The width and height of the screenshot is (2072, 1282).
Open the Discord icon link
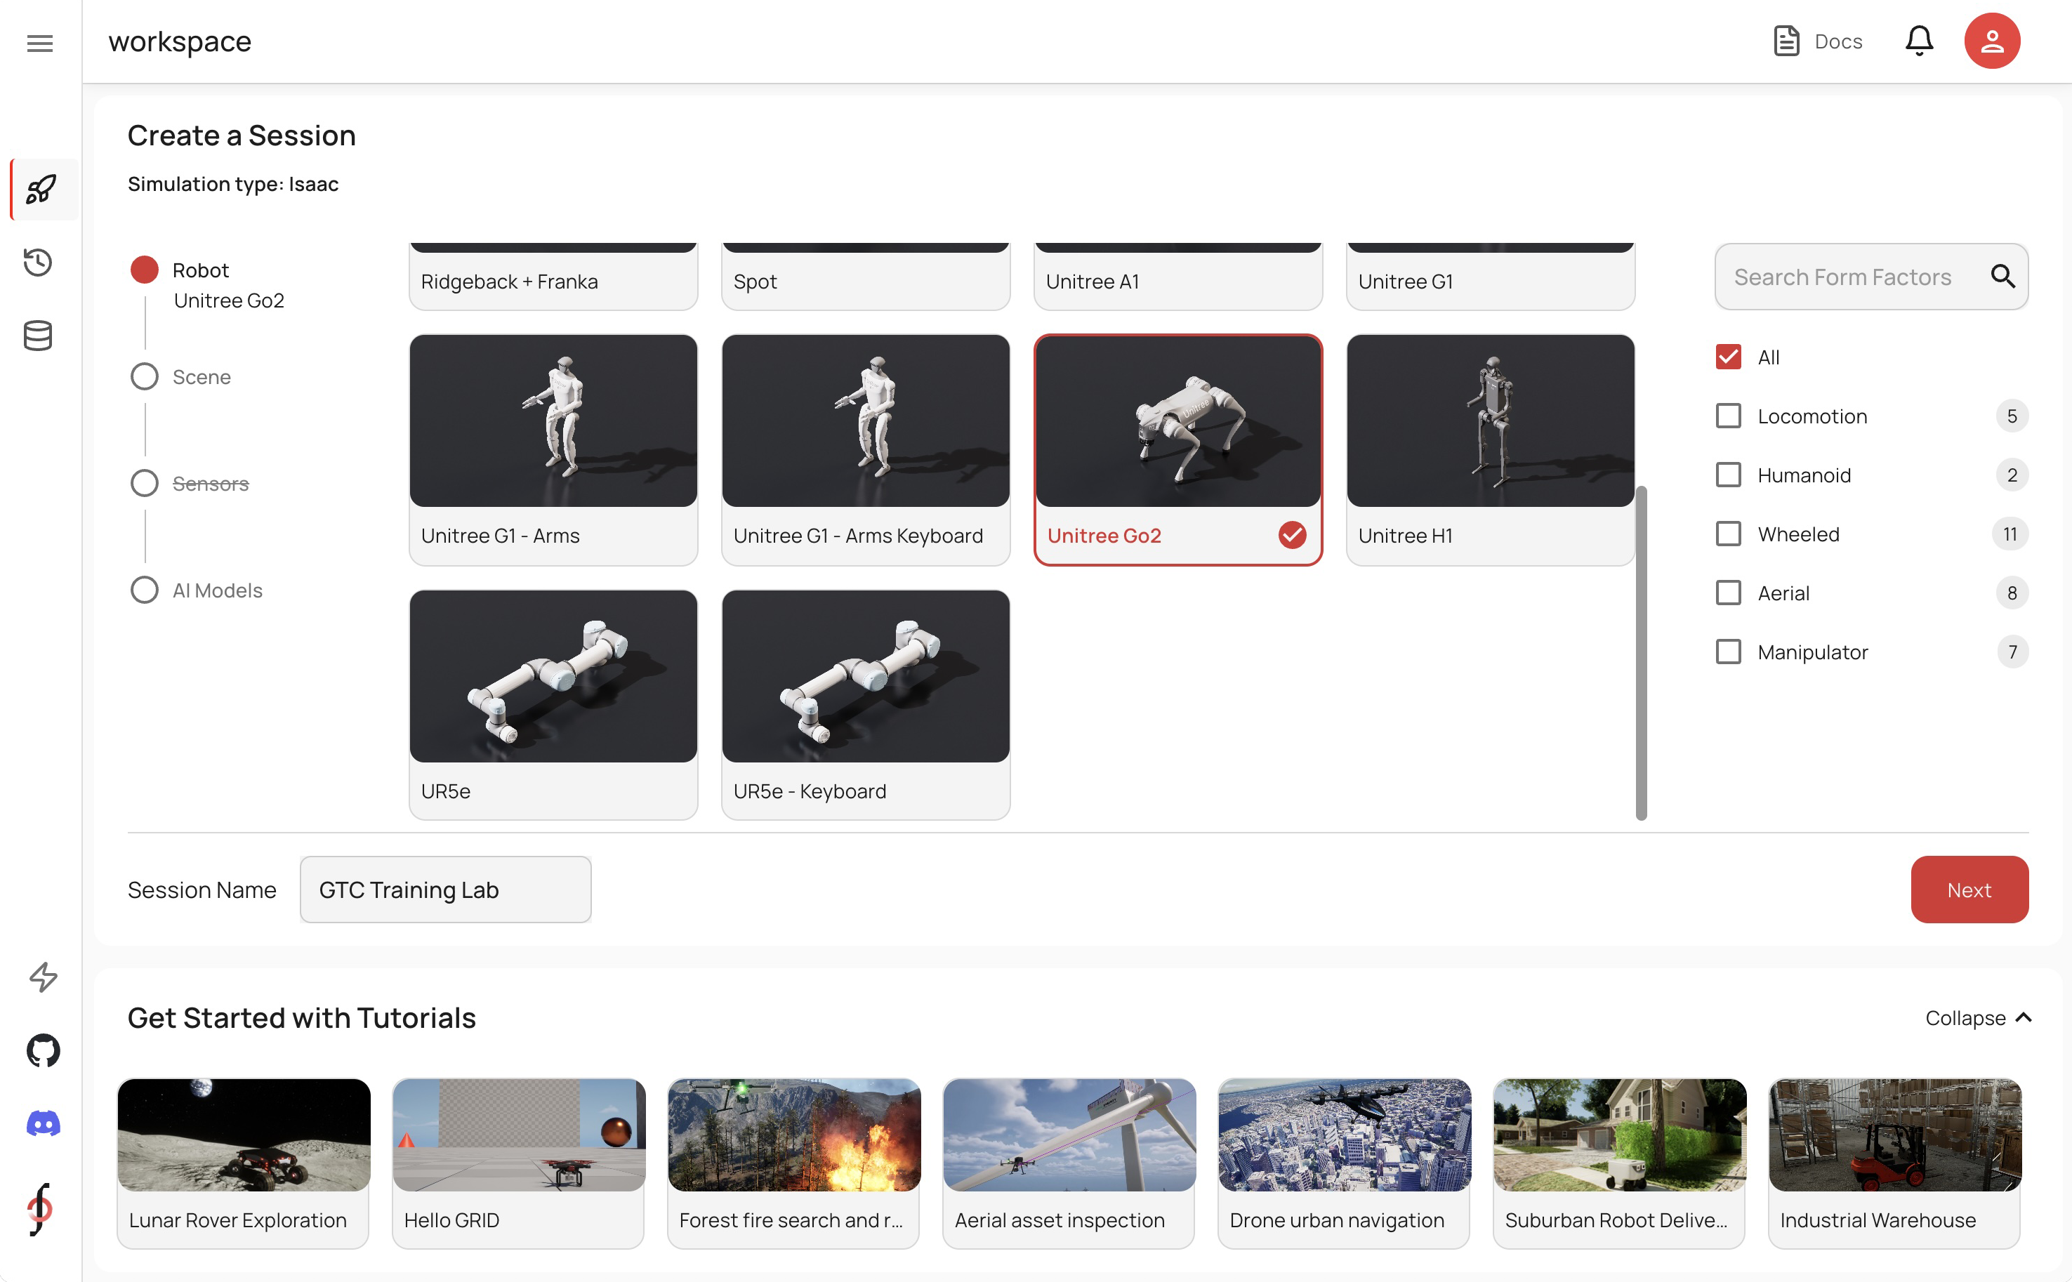click(44, 1123)
